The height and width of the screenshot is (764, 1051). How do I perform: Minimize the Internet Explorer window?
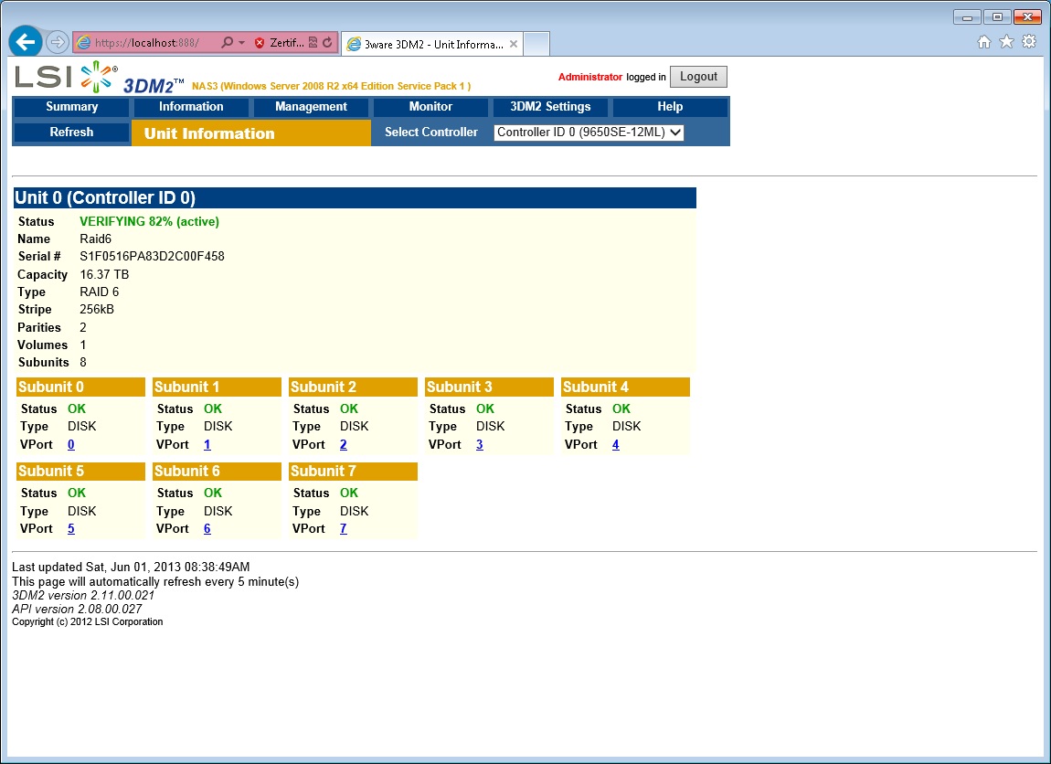point(967,17)
